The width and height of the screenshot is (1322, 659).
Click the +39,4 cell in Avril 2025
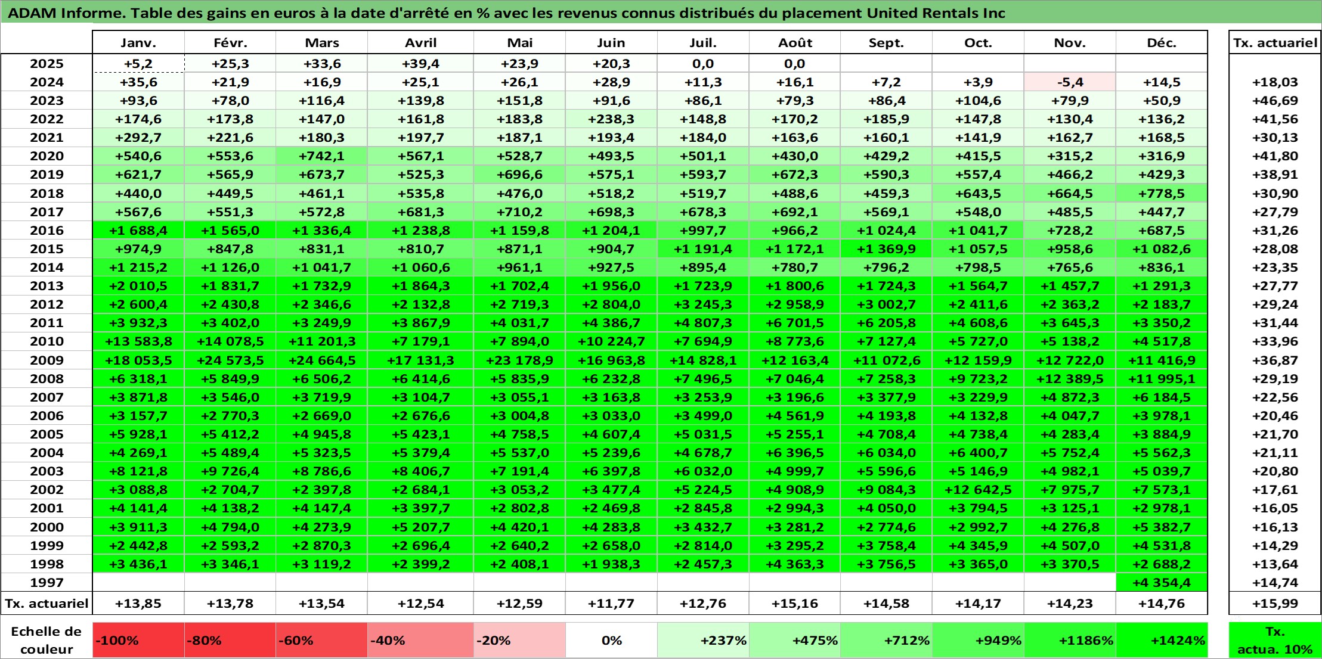(420, 64)
